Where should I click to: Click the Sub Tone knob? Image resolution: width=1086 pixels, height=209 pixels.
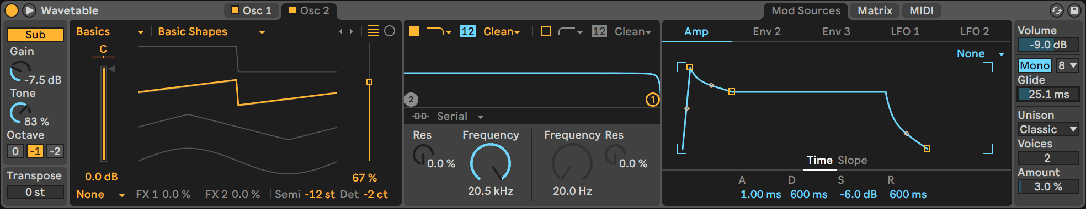(x=20, y=113)
